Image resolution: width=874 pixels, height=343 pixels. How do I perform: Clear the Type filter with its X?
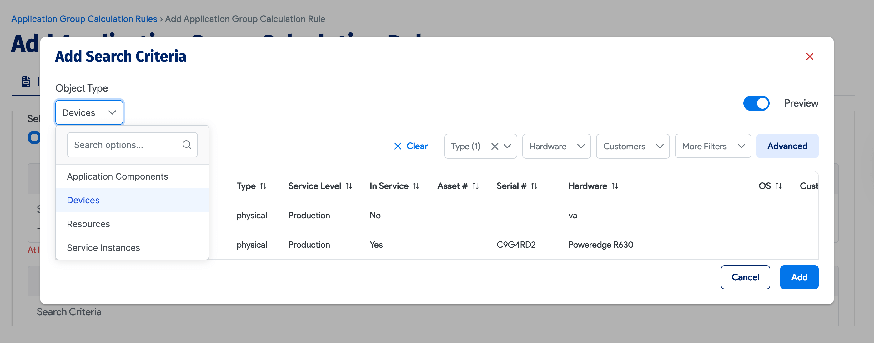(495, 147)
